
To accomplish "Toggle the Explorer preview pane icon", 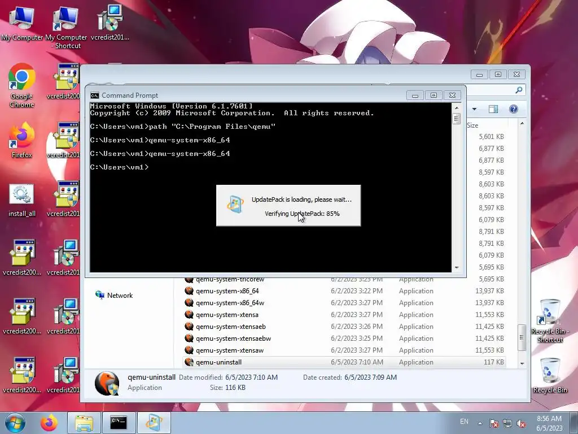I will click(x=493, y=109).
